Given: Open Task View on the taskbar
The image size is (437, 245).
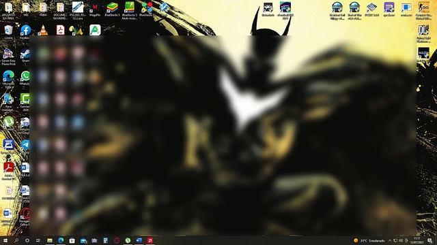Looking at the screenshot, I should click(38, 240).
